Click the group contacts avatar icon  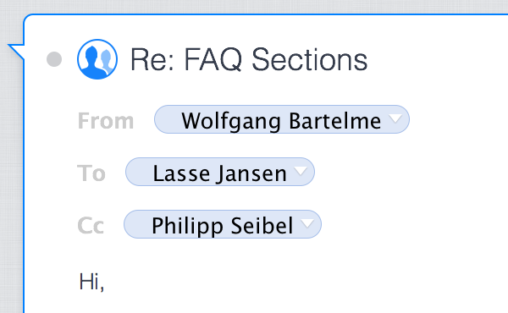(97, 59)
